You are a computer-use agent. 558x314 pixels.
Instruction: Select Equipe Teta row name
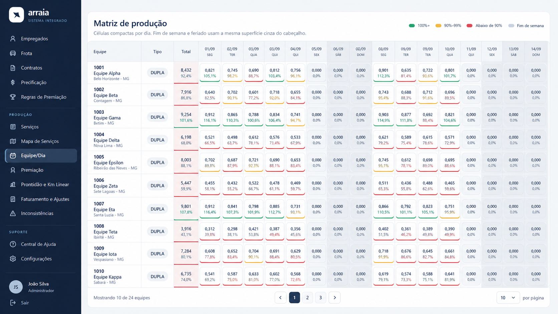tap(105, 232)
